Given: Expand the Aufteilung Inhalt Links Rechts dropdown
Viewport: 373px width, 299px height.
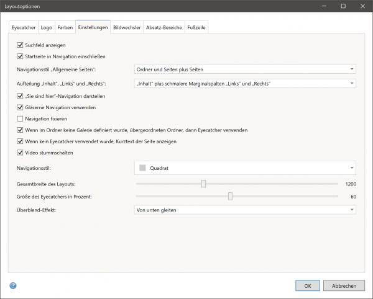Looking at the screenshot, I should tap(245, 83).
